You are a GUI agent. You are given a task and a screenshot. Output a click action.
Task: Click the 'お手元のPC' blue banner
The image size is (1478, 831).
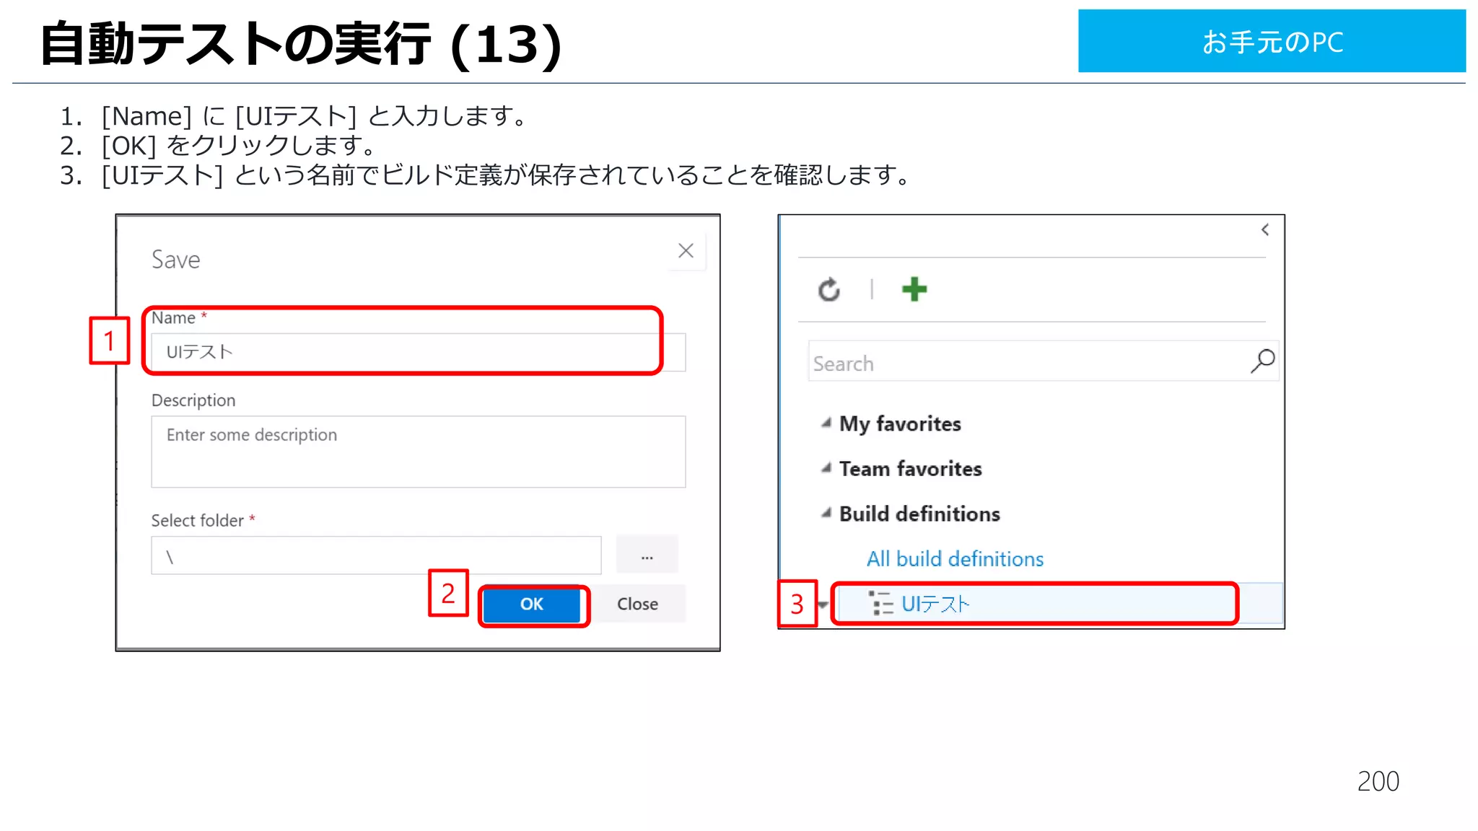(x=1272, y=41)
